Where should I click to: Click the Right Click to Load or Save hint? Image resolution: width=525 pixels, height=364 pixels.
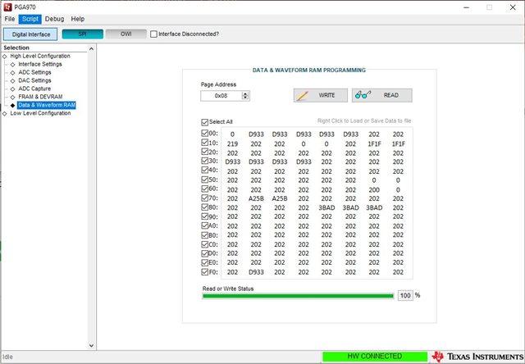(x=364, y=121)
